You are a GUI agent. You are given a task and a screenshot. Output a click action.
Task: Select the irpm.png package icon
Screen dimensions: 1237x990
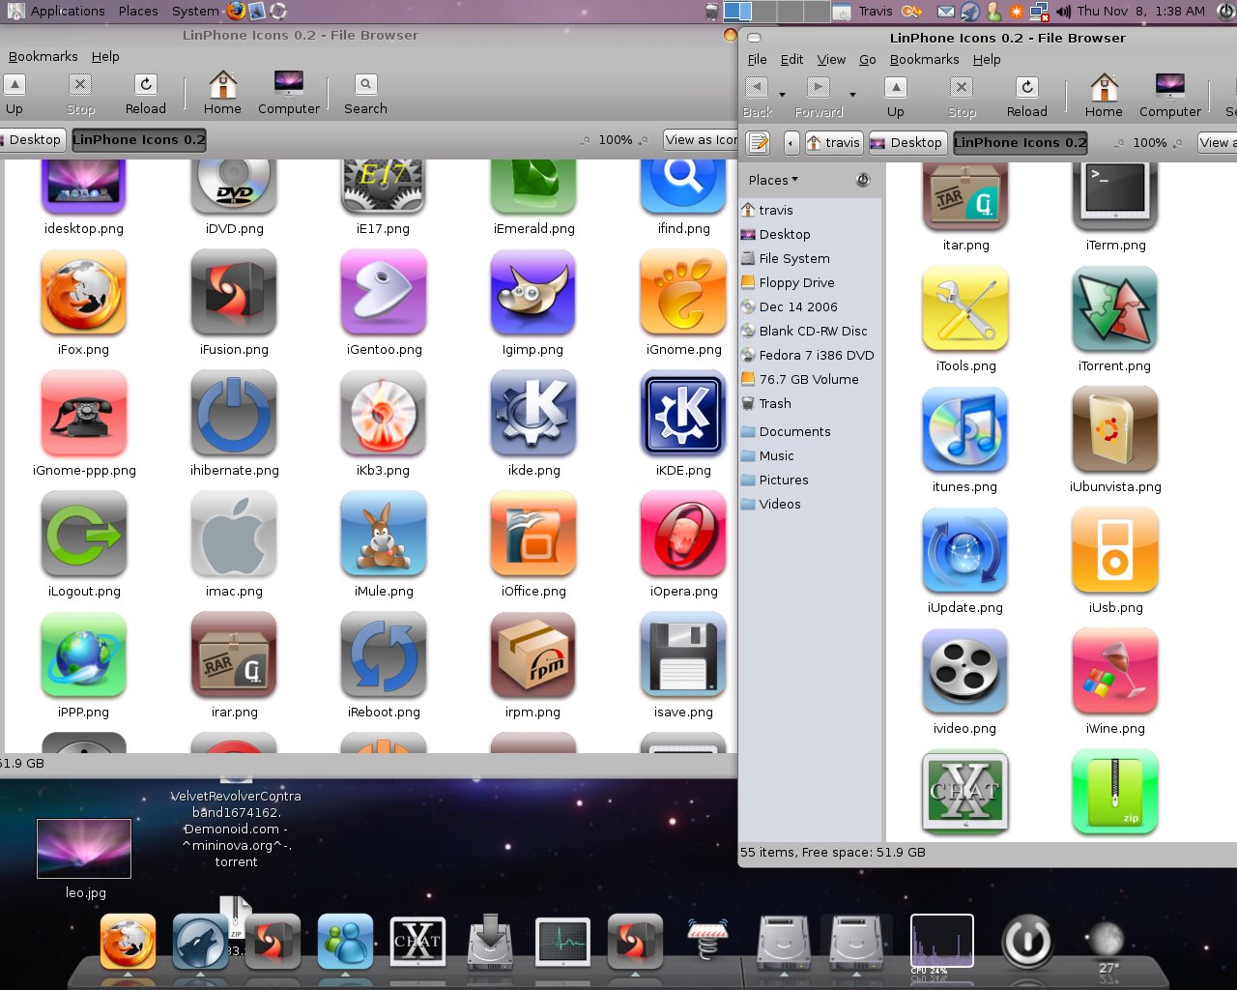(533, 655)
